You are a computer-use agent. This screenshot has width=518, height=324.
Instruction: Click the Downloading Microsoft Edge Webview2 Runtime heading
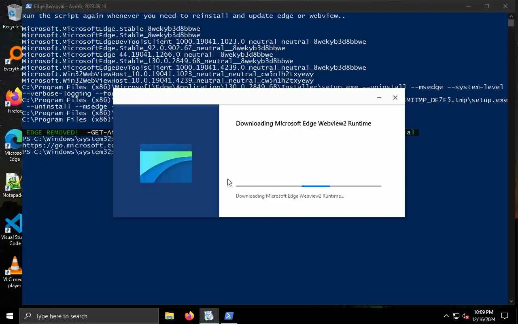point(304,124)
